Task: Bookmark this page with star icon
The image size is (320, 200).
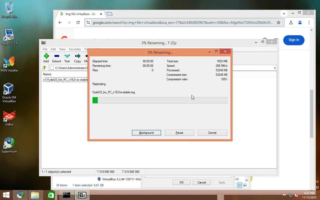Action: tap(278, 22)
